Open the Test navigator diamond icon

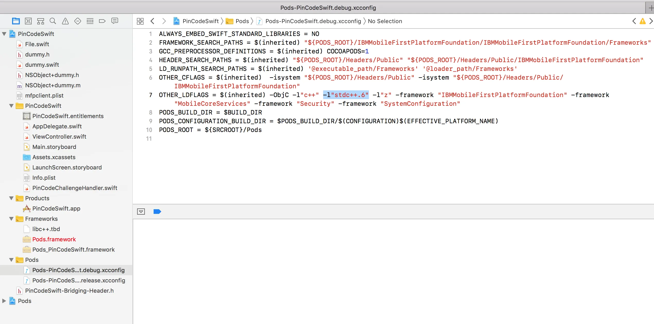[x=78, y=21]
